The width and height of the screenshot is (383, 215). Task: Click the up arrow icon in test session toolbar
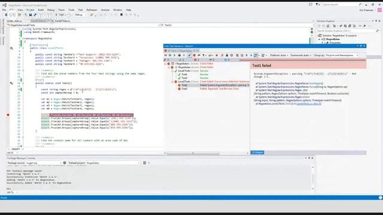click(x=247, y=56)
